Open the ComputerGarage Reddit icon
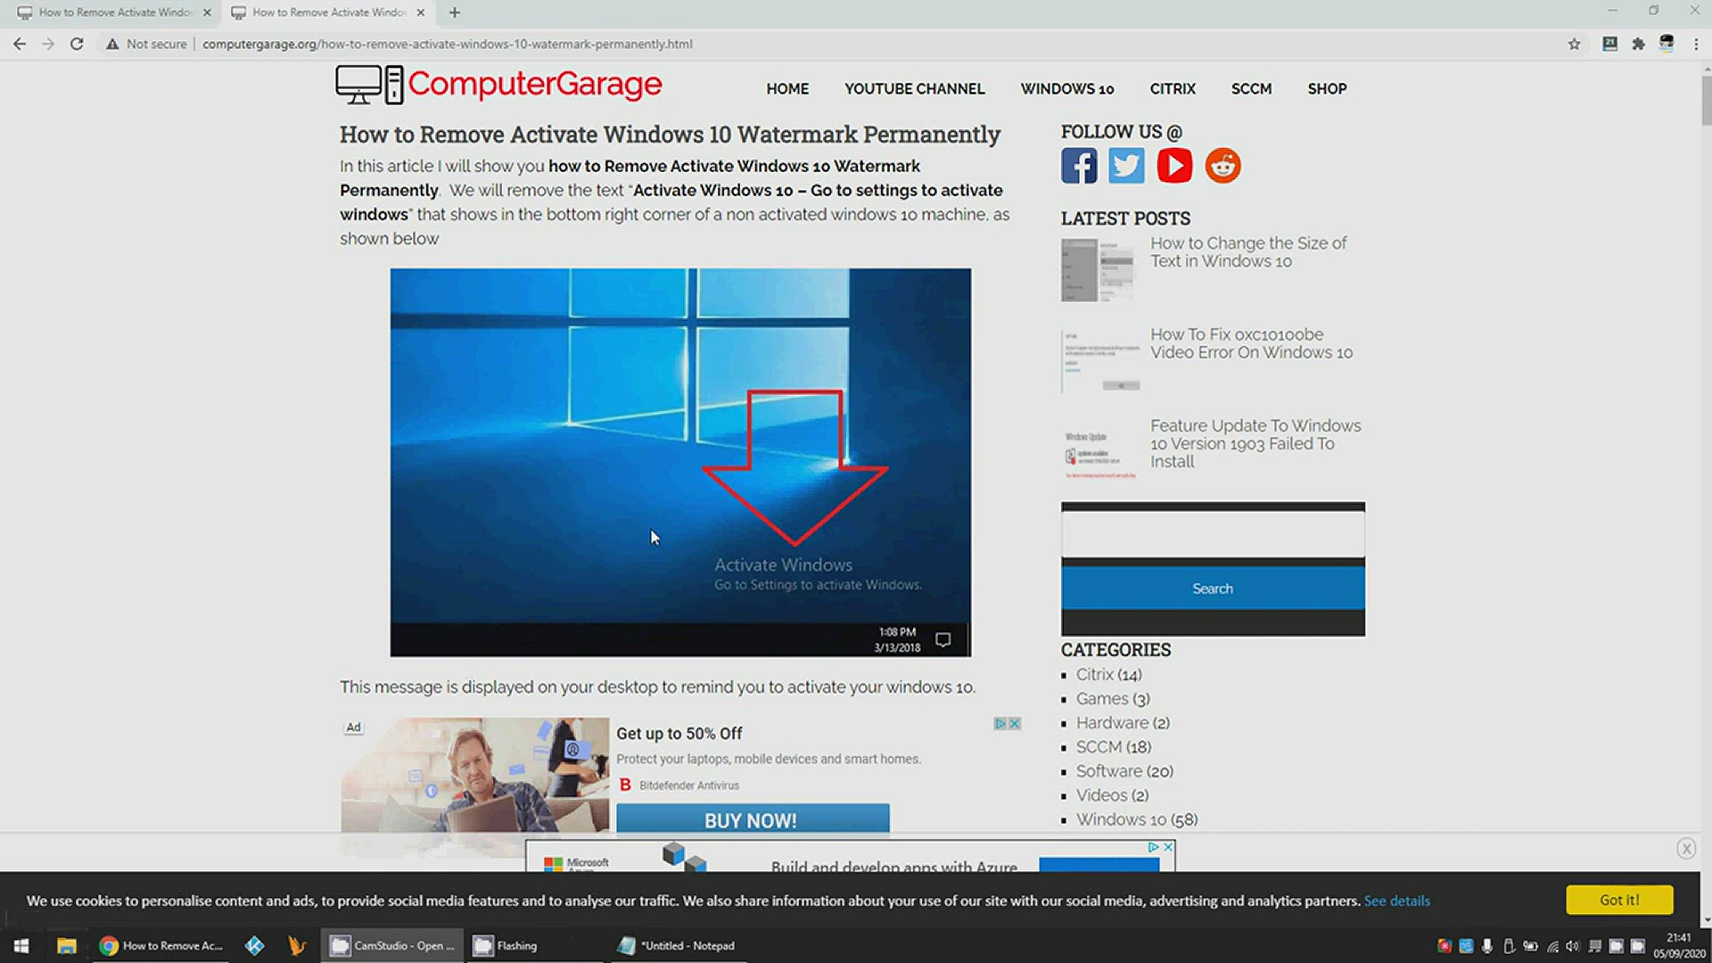The width and height of the screenshot is (1712, 963). 1222,166
